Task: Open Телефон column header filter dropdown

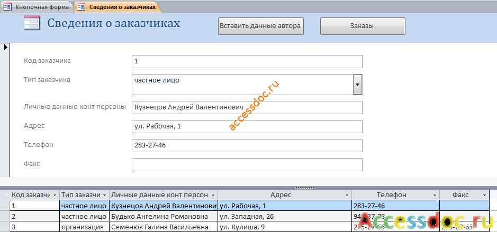Action: [435, 196]
